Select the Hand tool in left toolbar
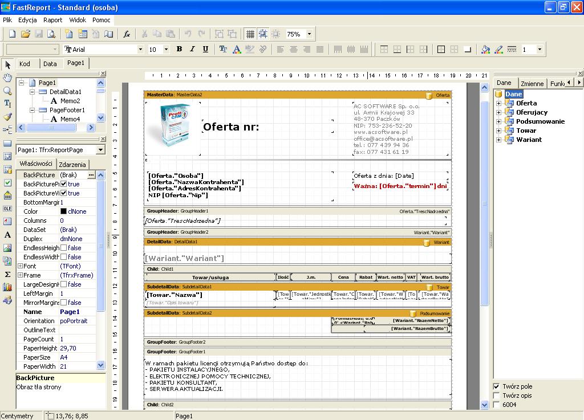Viewport: 584px width, 420px height. click(x=7, y=78)
